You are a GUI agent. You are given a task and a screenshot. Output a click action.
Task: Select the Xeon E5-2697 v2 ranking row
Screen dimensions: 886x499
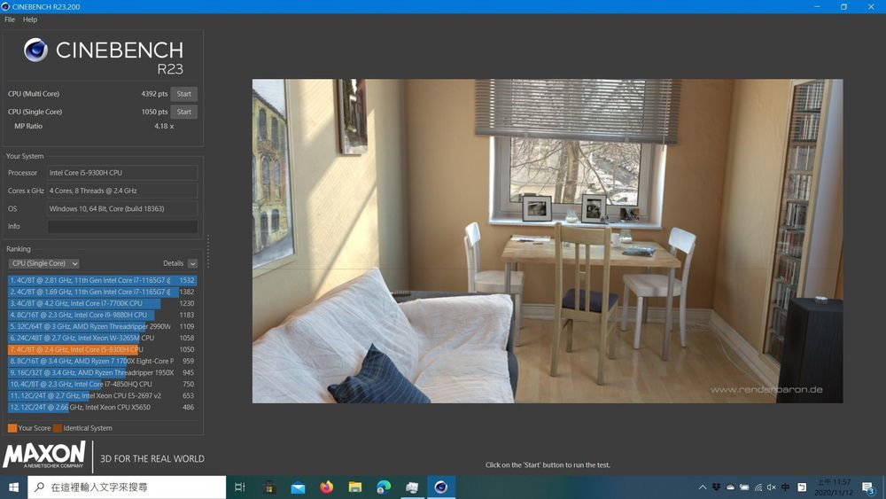pos(102,395)
